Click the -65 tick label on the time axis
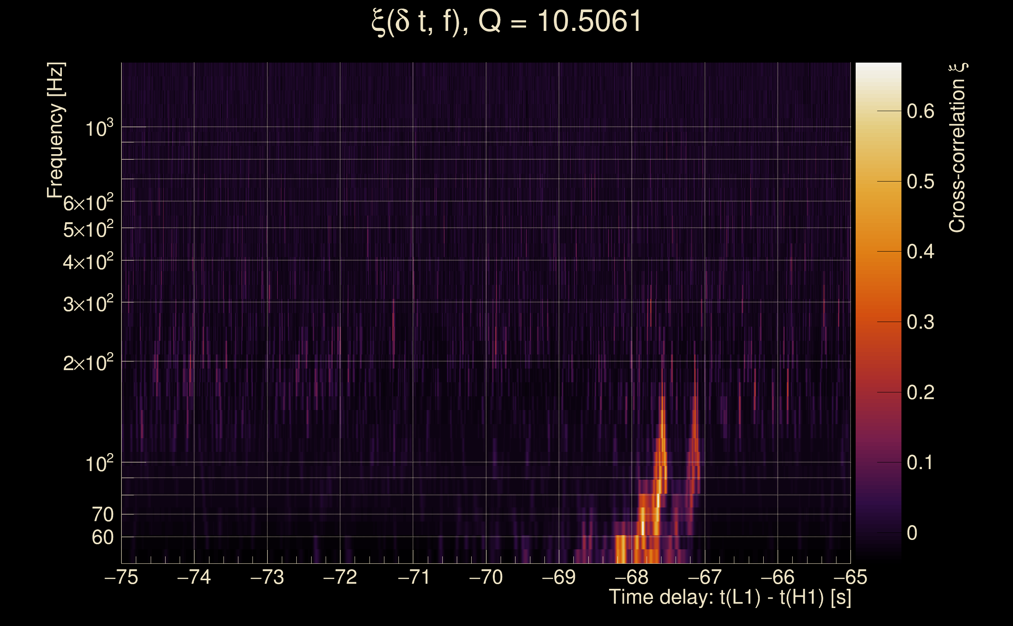The image size is (1013, 626). [x=850, y=577]
